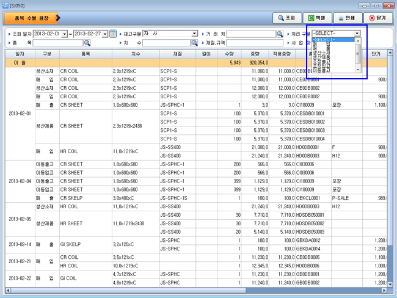Sort by the 중량 column header

(255, 54)
